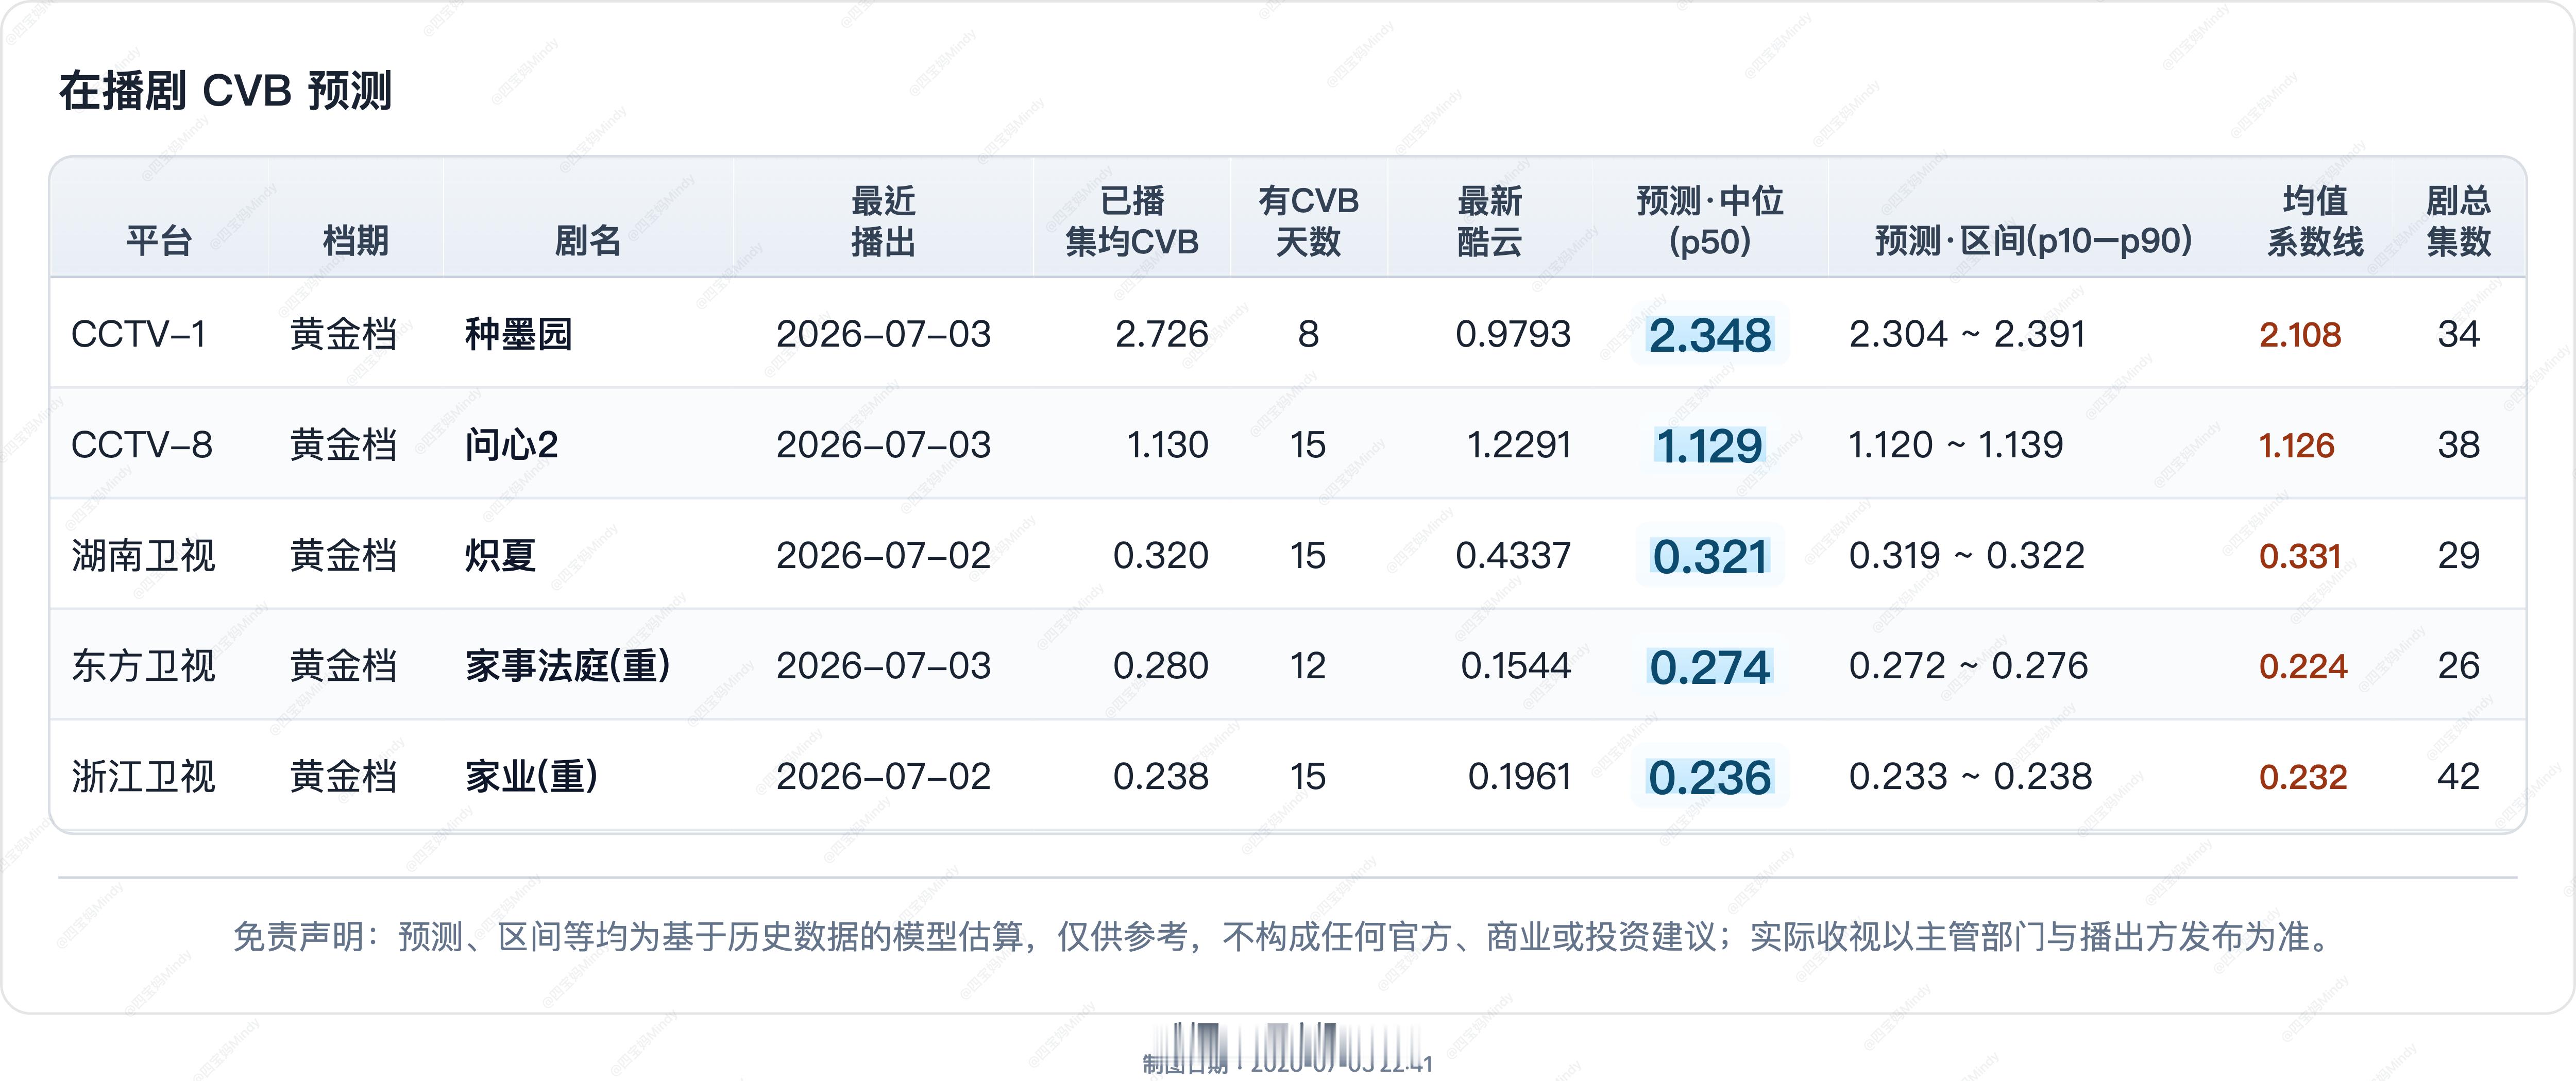Image resolution: width=2576 pixels, height=1081 pixels.
Task: Click the red coefficient value '0.232'
Action: click(2303, 777)
